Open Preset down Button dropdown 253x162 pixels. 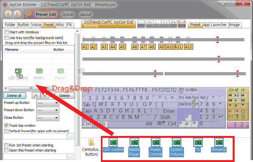pyautogui.click(x=48, y=110)
